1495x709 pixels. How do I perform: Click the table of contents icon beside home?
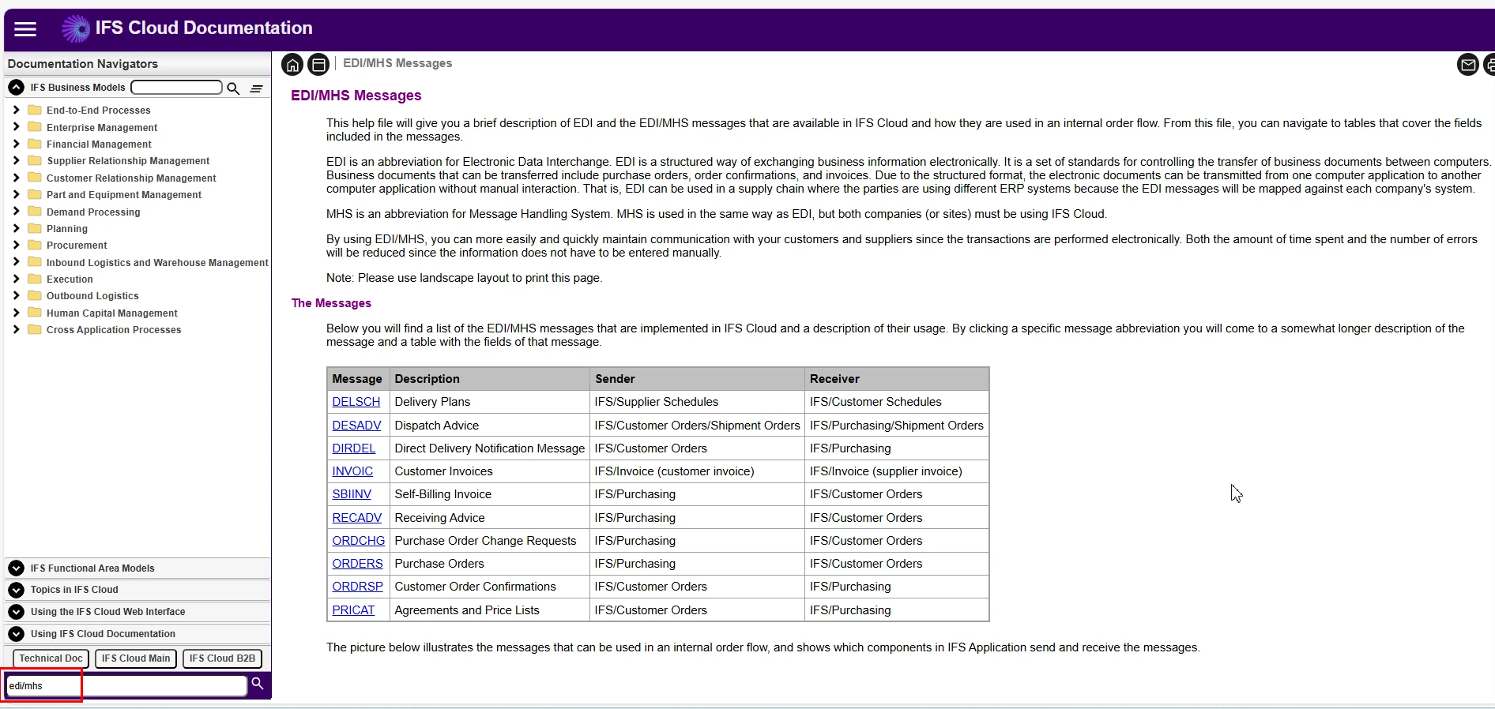[x=318, y=65]
